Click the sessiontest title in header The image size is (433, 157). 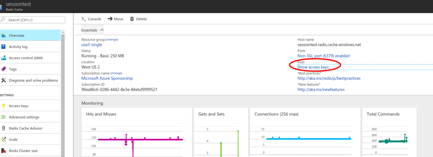tap(19, 4)
